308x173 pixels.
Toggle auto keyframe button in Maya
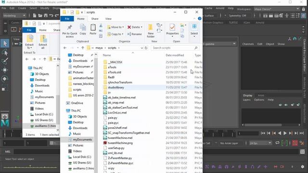(295, 143)
